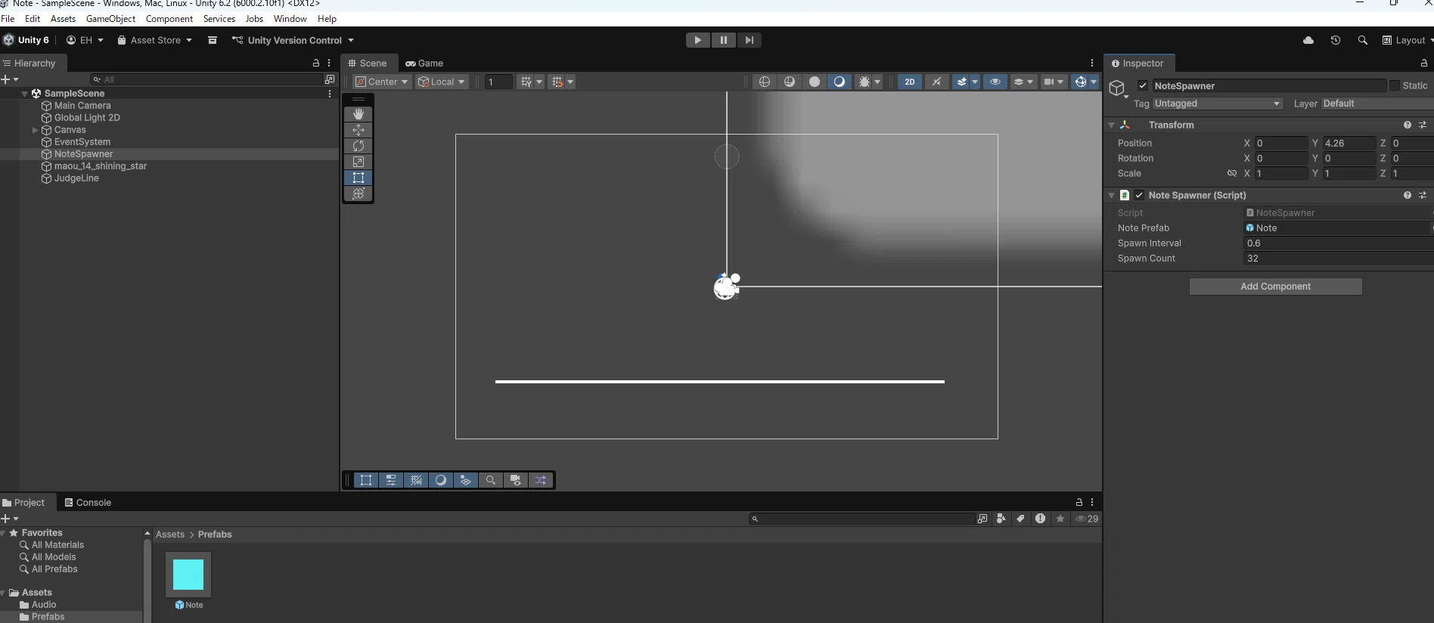Open the Component menu
This screenshot has width=1434, height=623.
coord(169,19)
